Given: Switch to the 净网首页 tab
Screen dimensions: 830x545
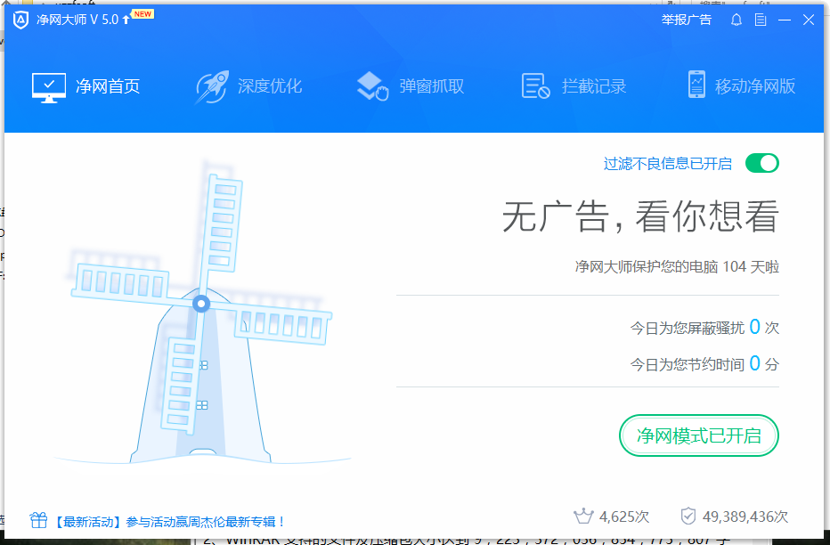Looking at the screenshot, I should [x=85, y=86].
